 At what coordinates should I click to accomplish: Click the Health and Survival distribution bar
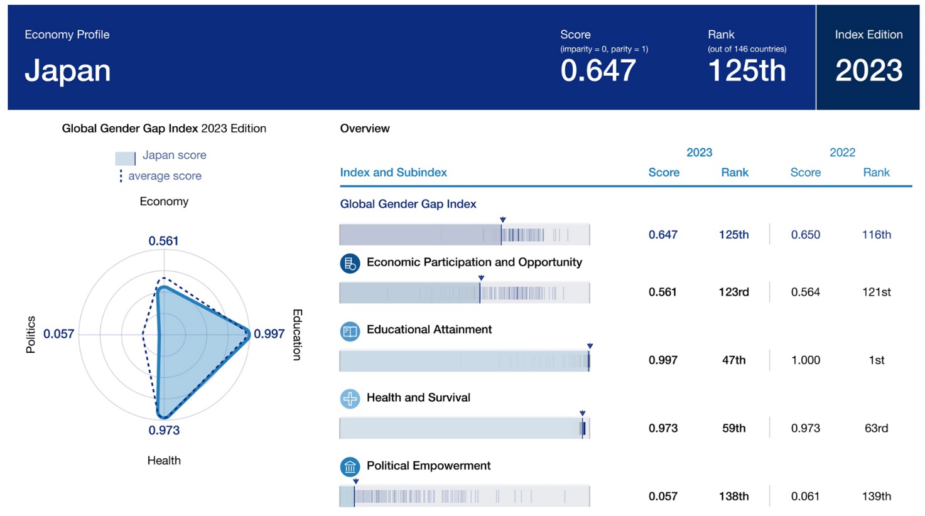point(465,428)
